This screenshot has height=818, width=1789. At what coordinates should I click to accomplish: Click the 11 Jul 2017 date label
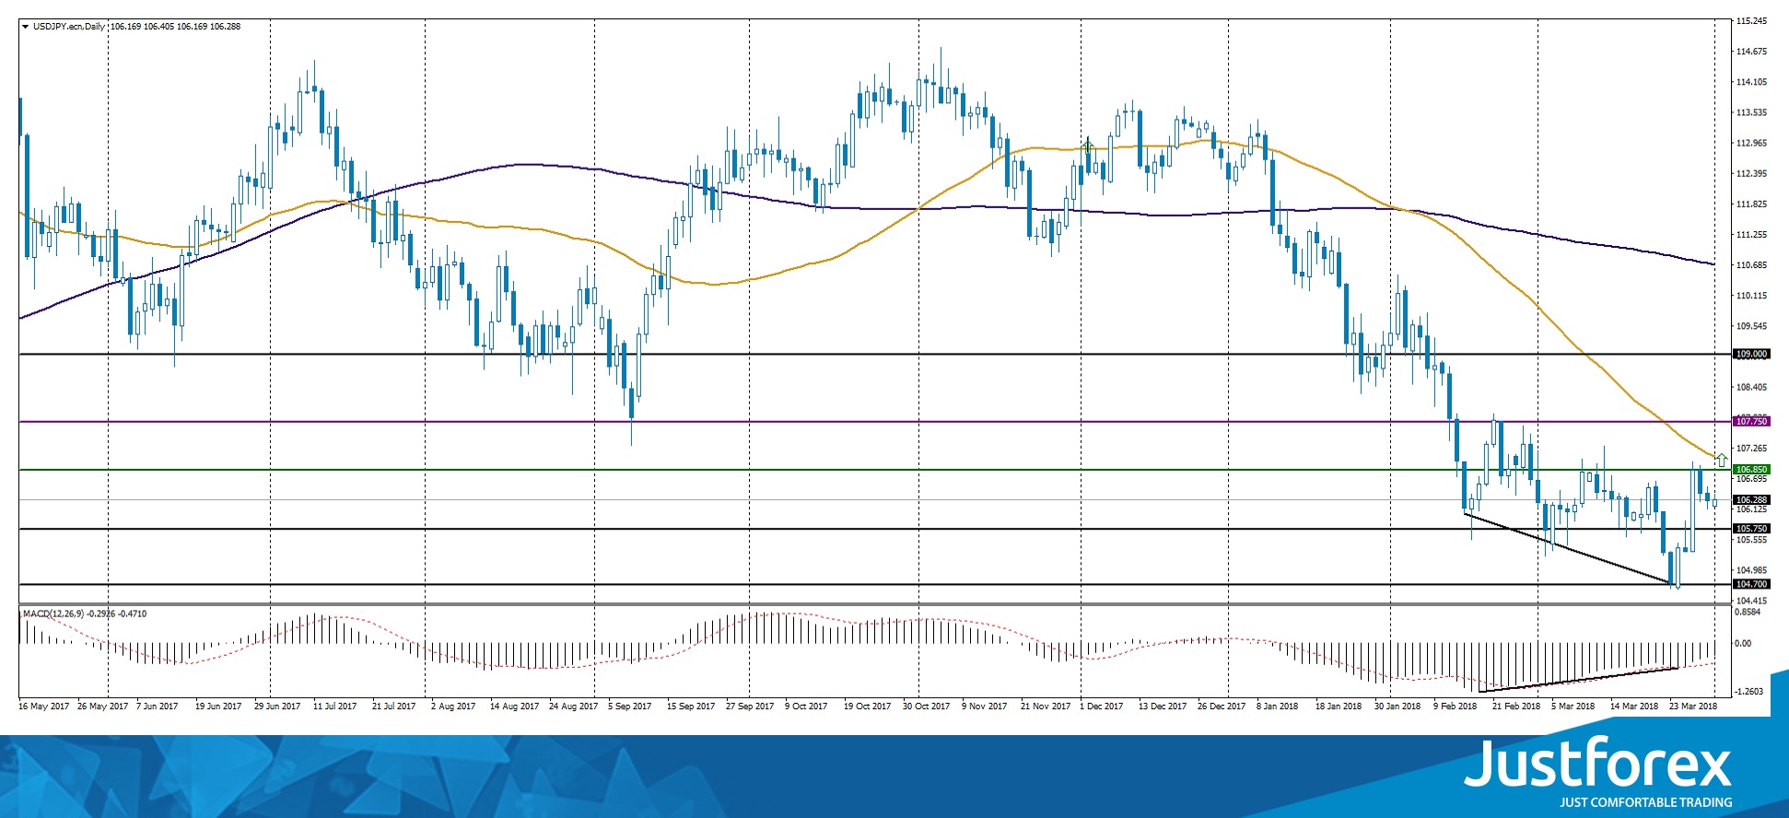click(335, 707)
